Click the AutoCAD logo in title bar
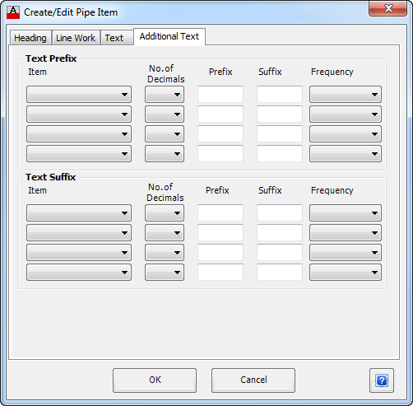The height and width of the screenshot is (406, 413). click(x=13, y=12)
